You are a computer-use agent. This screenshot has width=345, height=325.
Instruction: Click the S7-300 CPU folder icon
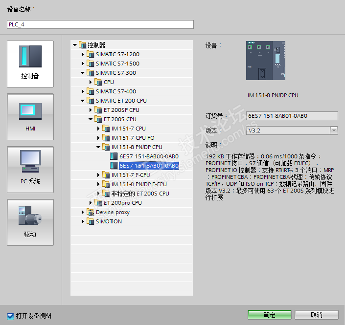coord(98,82)
